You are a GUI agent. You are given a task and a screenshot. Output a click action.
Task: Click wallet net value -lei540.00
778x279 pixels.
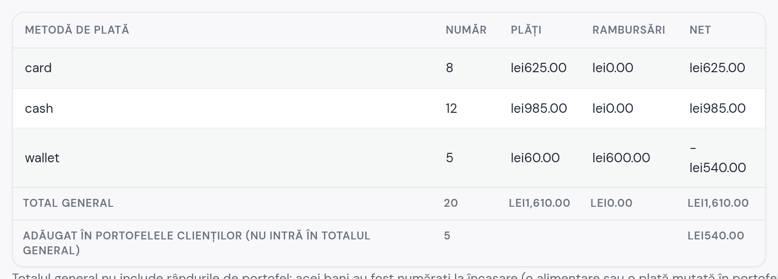717,158
